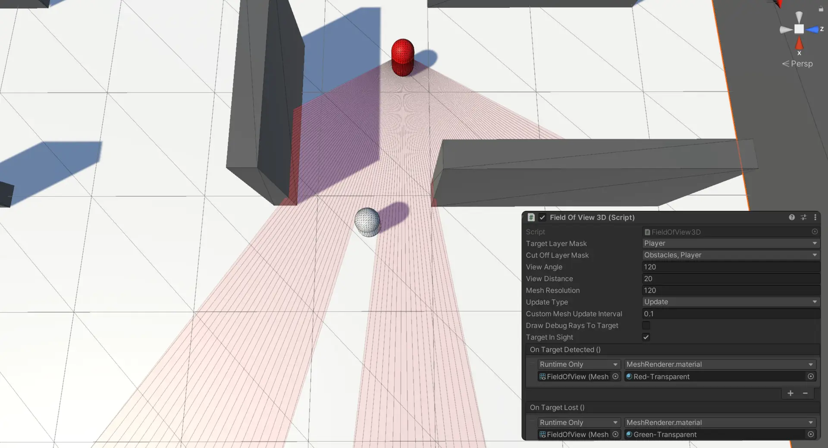This screenshot has width=828, height=448.
Task: Click FieldOfView object field under On Target Lost
Action: click(x=574, y=435)
